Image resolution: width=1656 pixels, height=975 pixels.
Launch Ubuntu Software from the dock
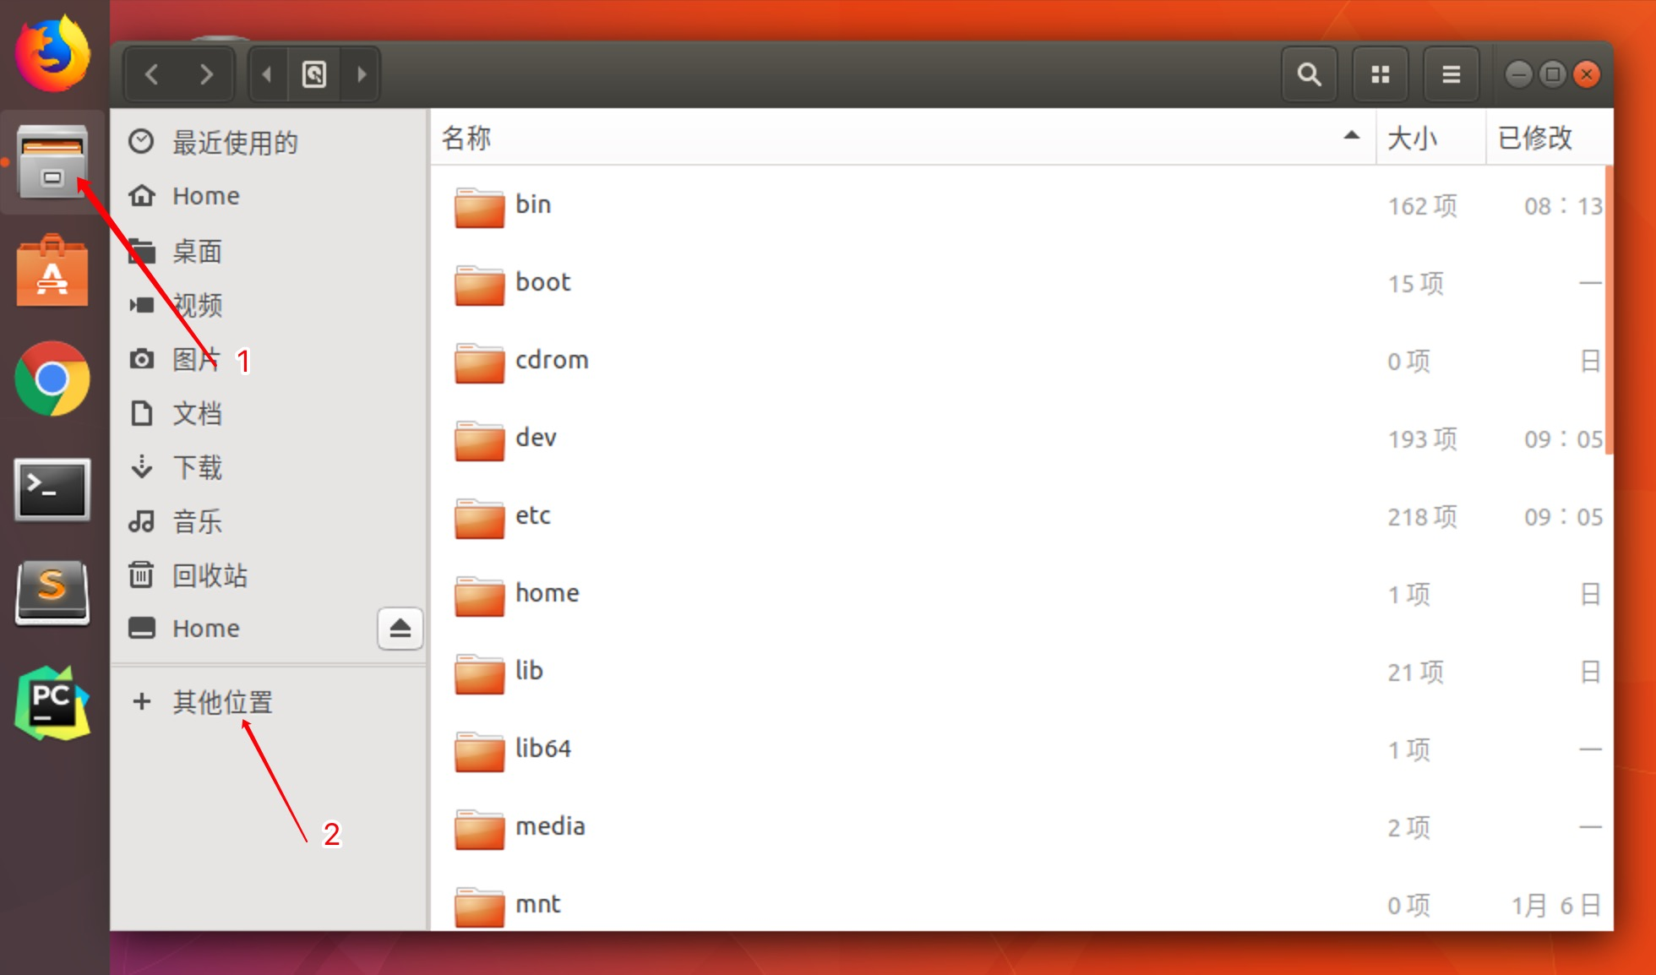[52, 270]
